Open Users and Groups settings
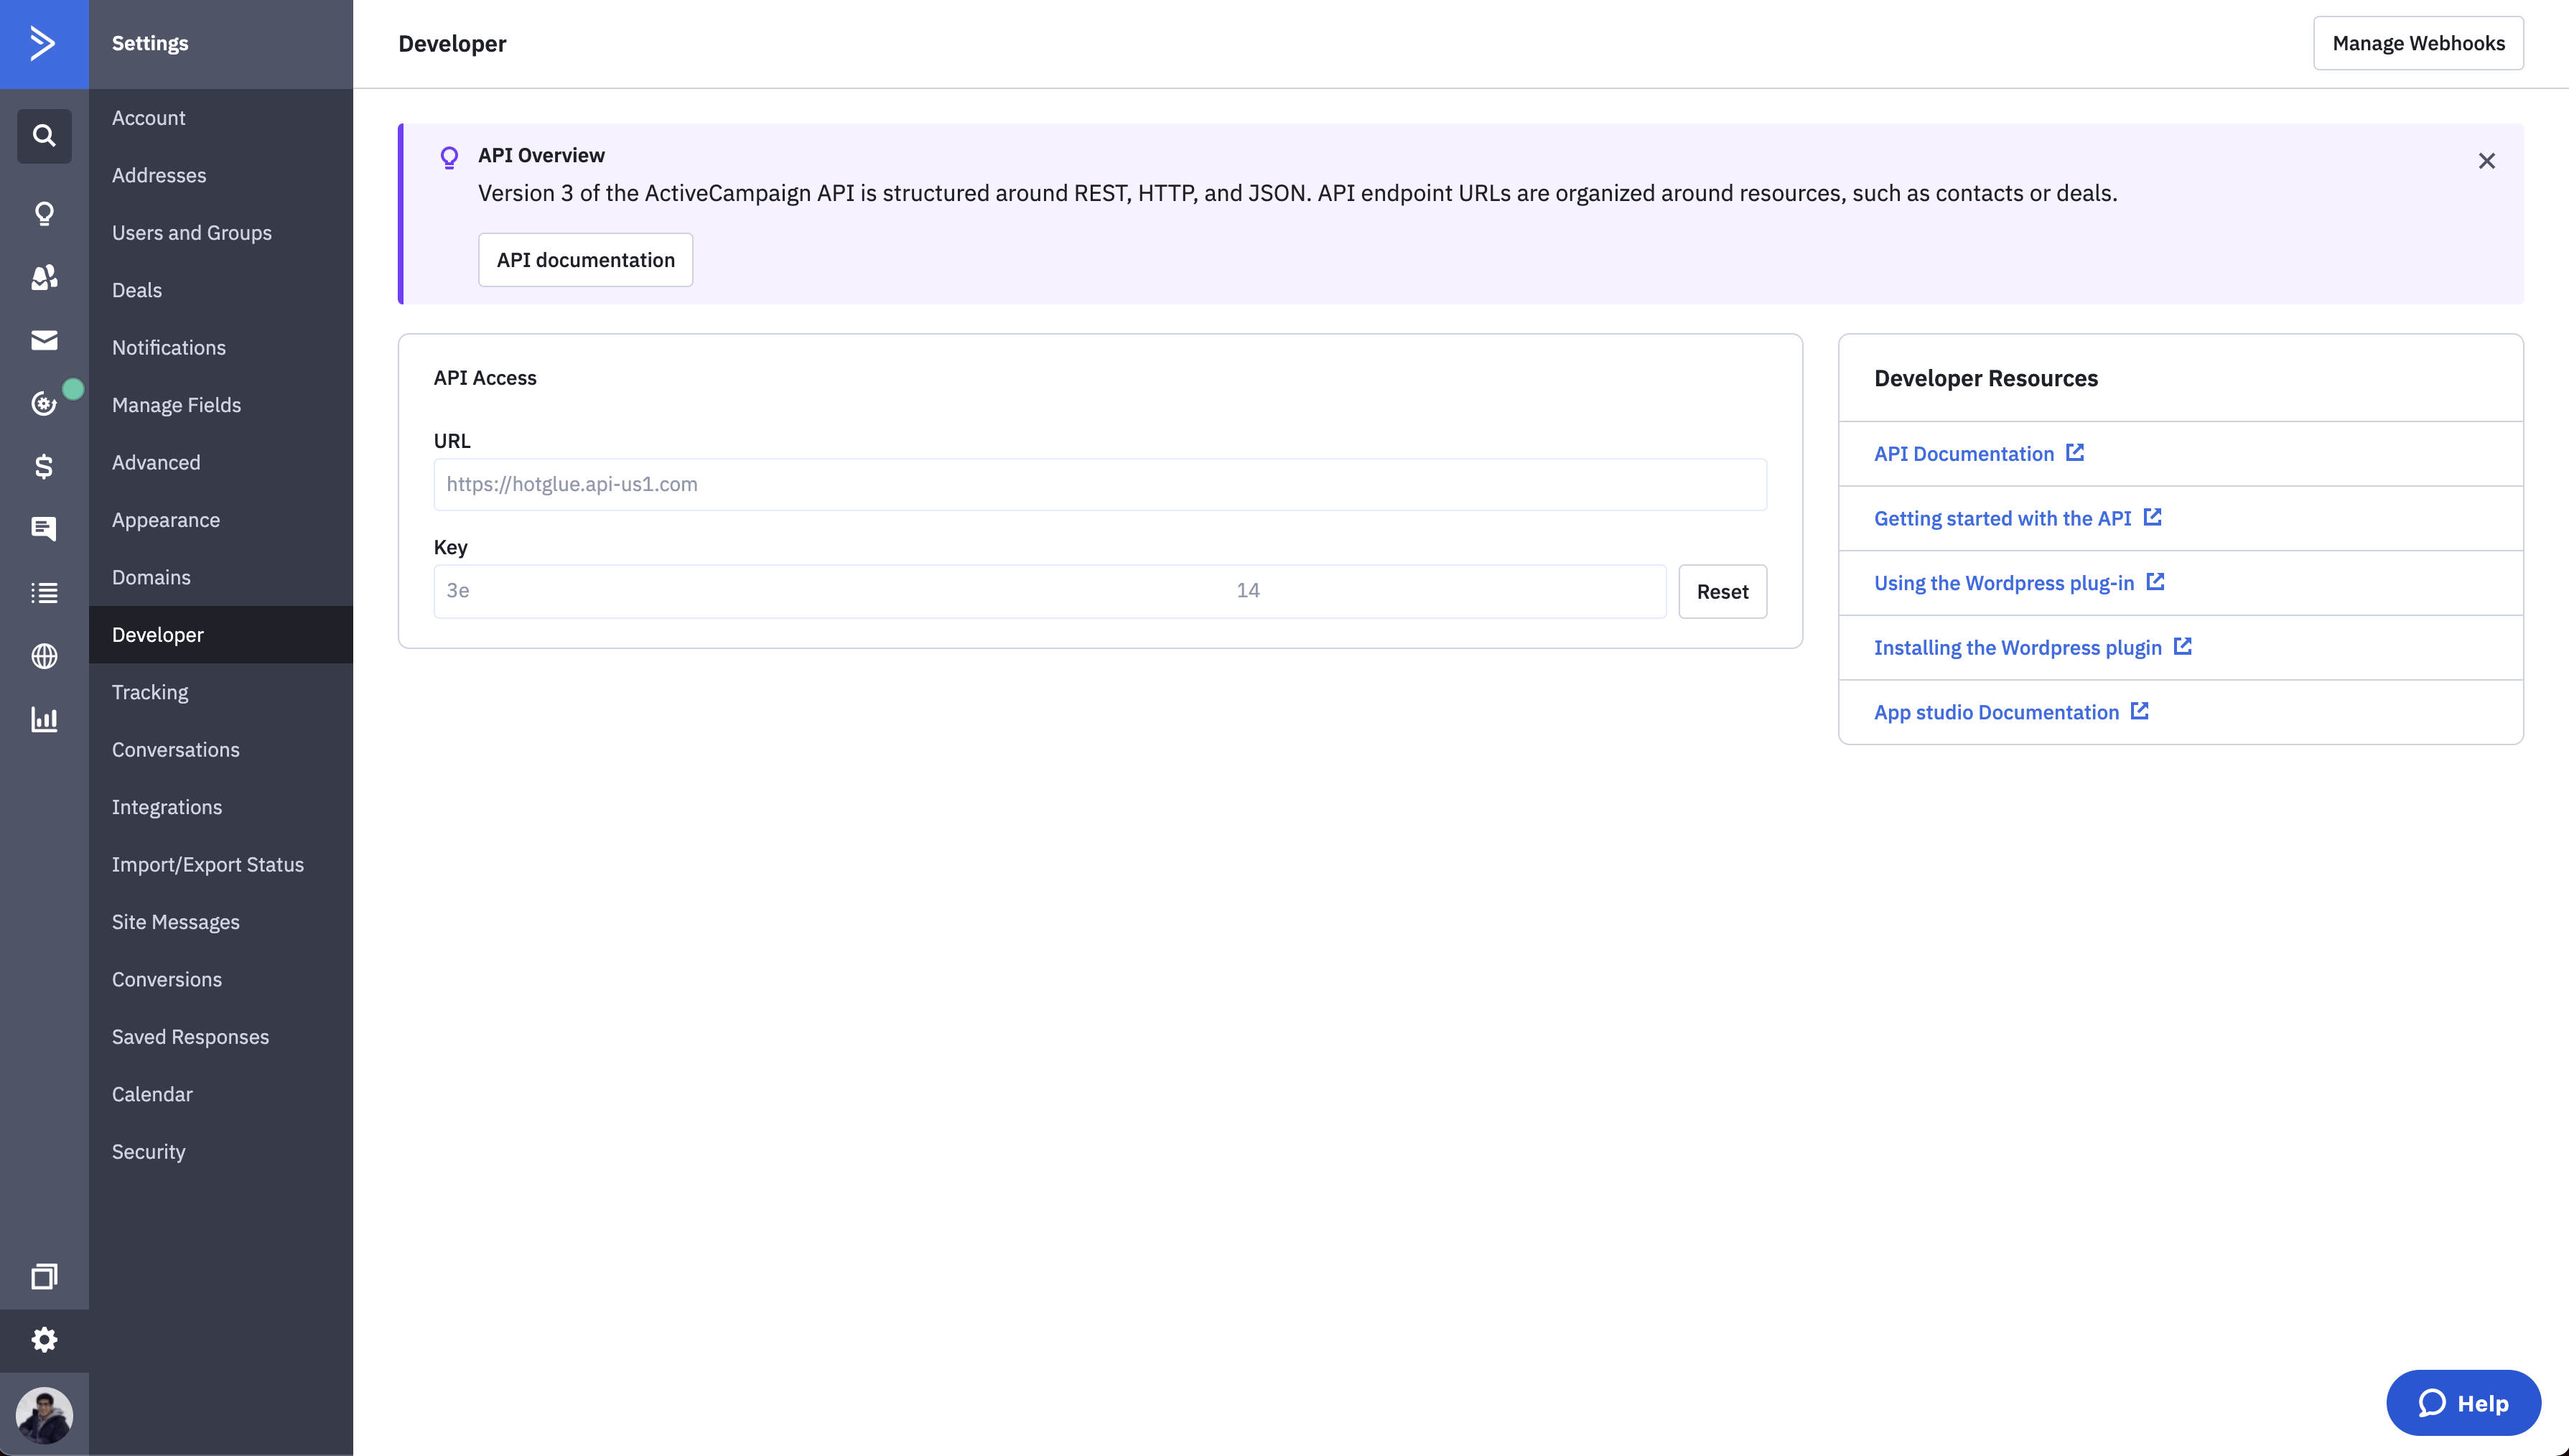2569x1456 pixels. coord(221,233)
